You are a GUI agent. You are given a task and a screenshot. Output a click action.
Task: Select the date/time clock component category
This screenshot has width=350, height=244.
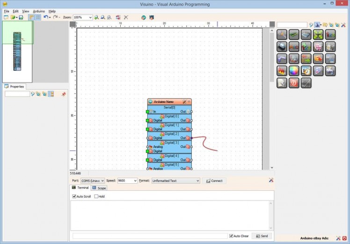(x=306, y=71)
